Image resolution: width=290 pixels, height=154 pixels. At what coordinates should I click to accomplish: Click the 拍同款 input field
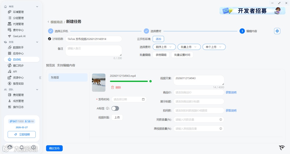[199, 111]
